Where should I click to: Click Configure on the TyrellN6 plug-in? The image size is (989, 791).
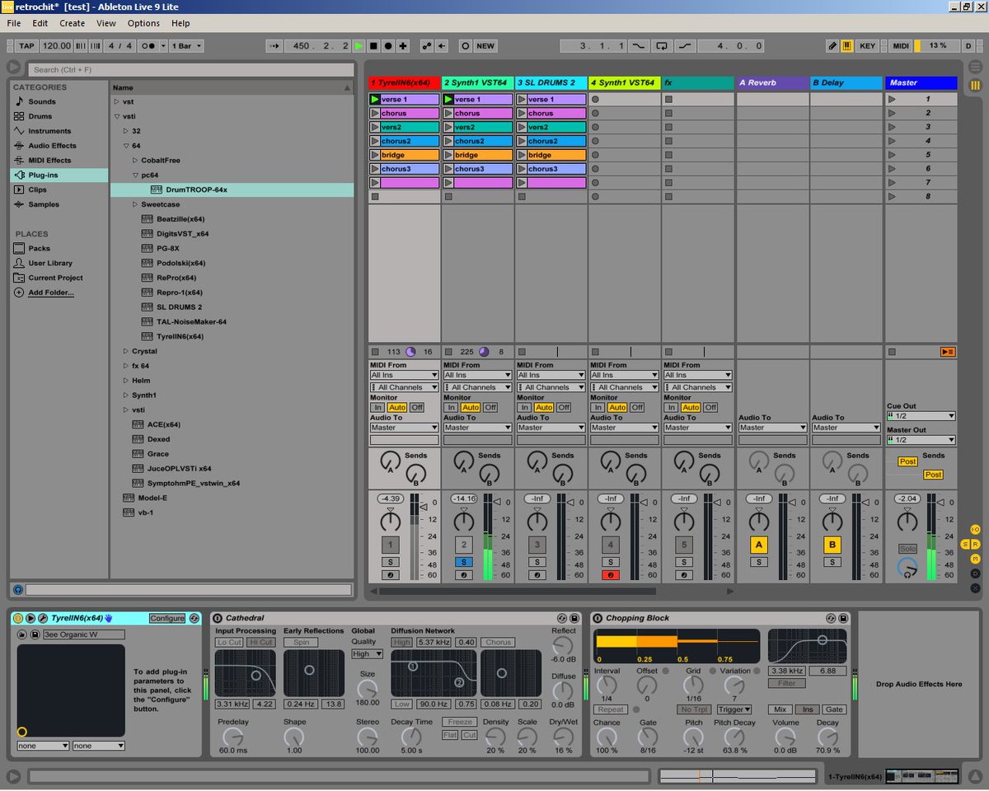[168, 618]
